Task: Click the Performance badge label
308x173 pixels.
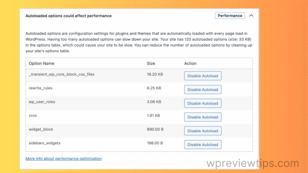Action: pos(230,16)
